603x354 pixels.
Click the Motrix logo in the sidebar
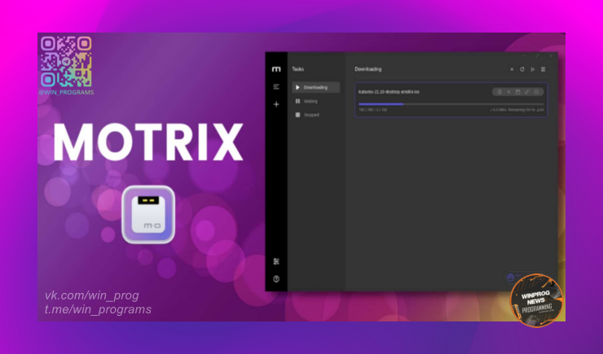coord(276,69)
